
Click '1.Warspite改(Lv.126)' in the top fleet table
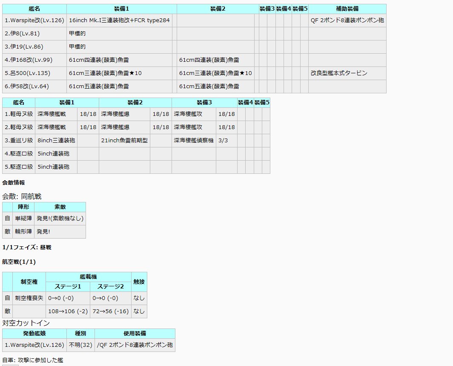(x=34, y=20)
